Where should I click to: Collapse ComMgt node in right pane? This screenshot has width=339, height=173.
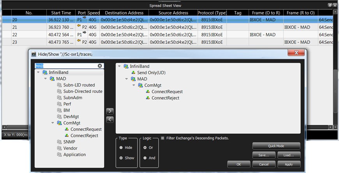click(134, 85)
